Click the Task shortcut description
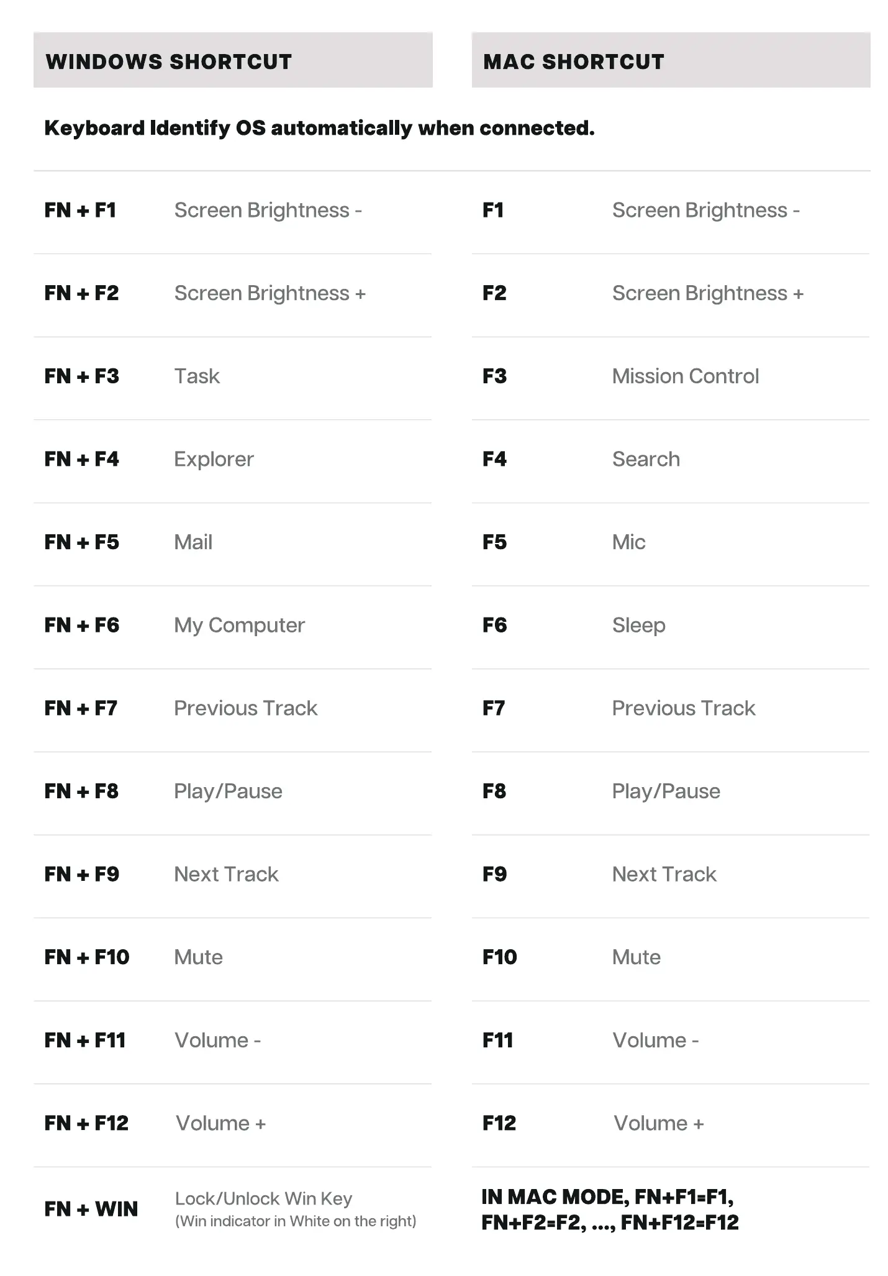This screenshot has width=888, height=1276. (197, 376)
